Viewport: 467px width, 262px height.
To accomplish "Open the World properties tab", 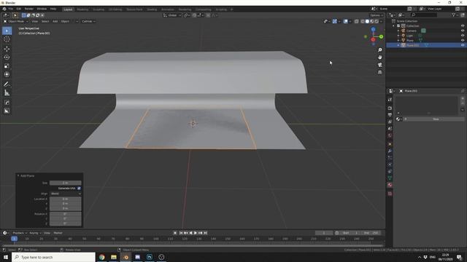I will pos(390,135).
